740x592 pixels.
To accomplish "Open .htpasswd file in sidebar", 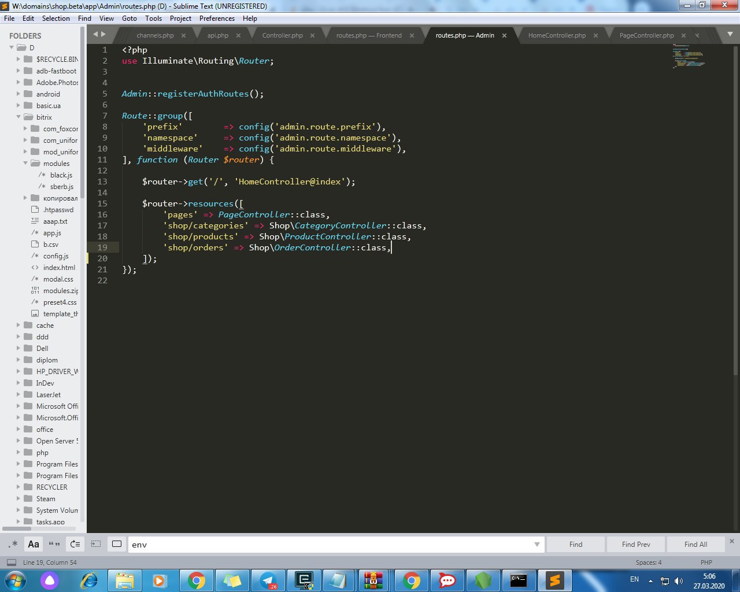I will [x=58, y=209].
